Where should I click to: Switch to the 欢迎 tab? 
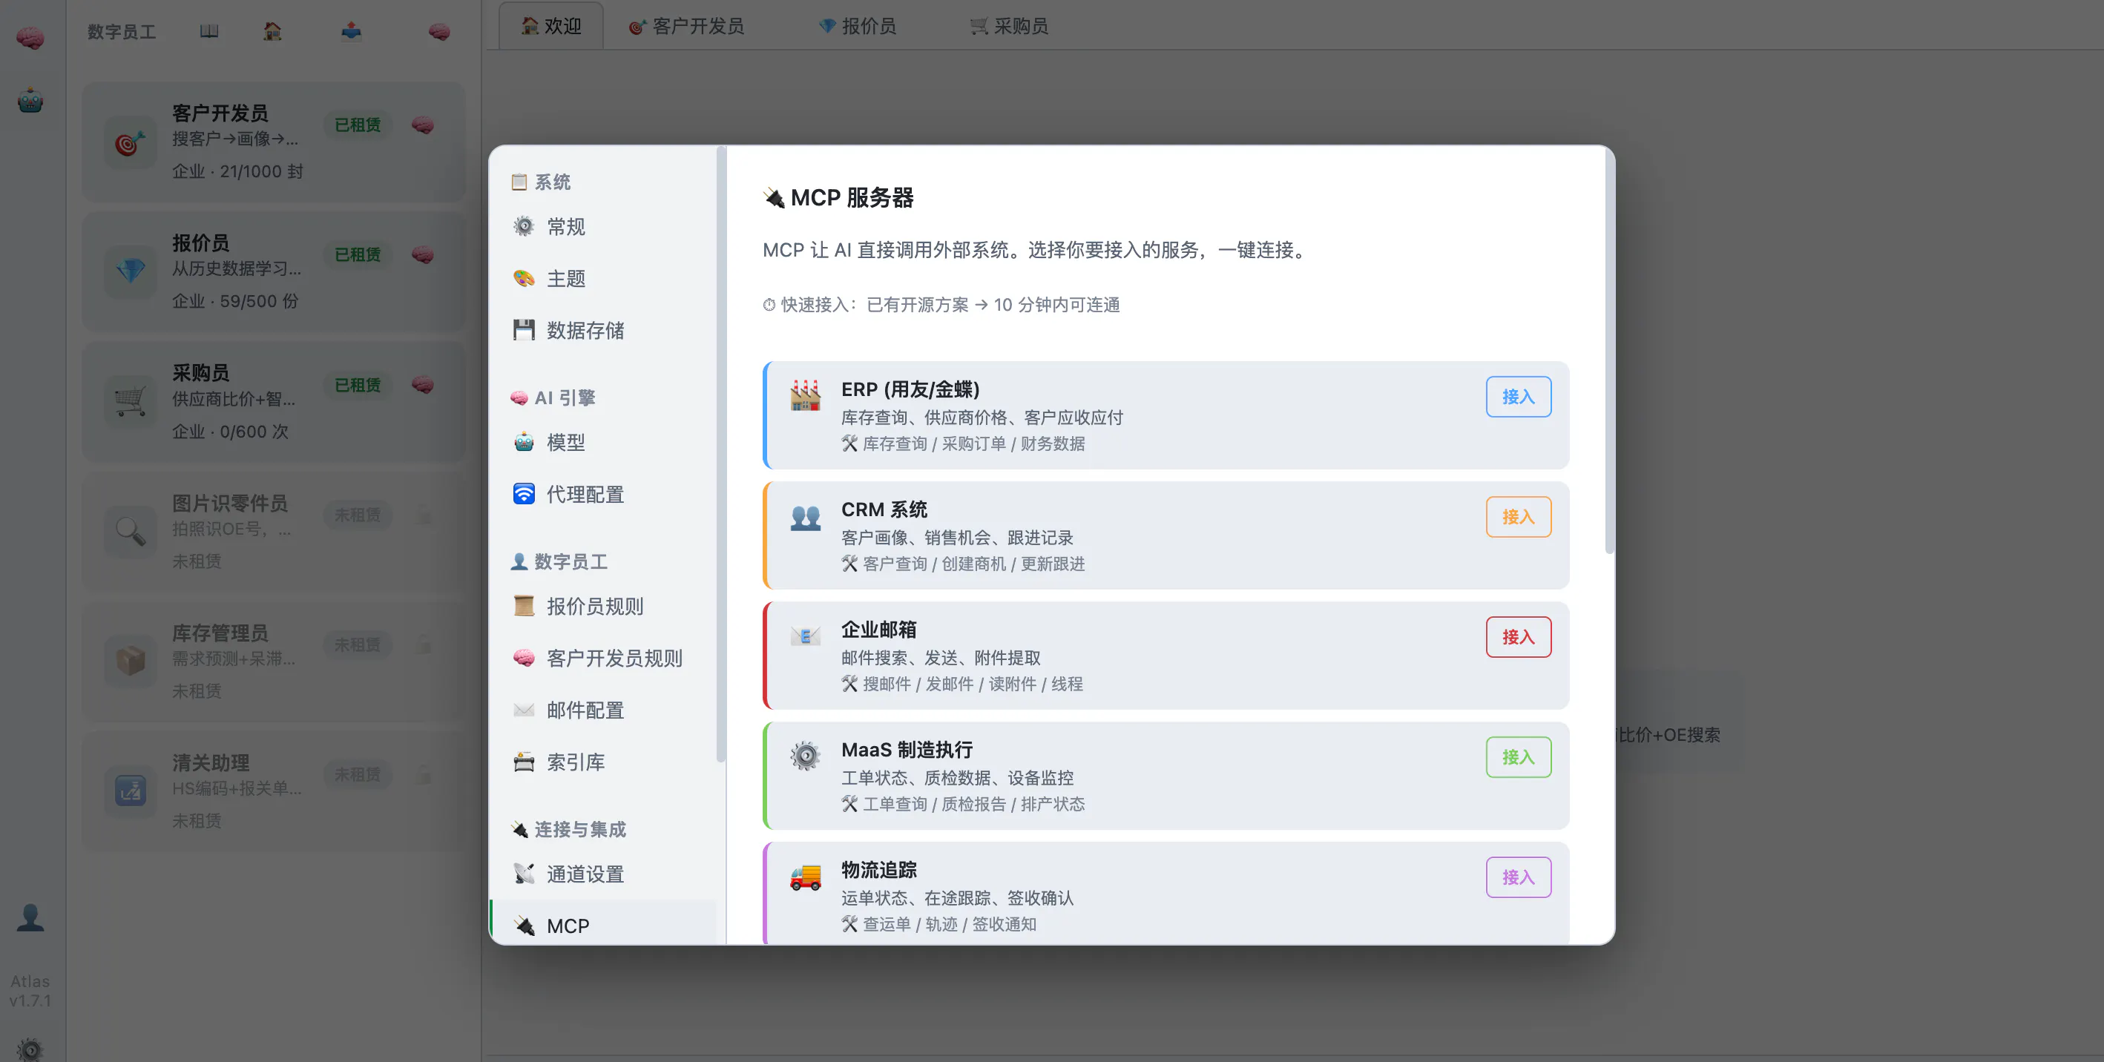[551, 26]
